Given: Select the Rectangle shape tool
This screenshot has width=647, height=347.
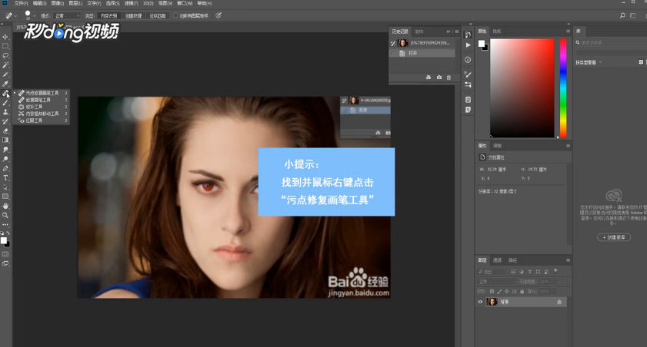Looking at the screenshot, I should pyautogui.click(x=5, y=197).
